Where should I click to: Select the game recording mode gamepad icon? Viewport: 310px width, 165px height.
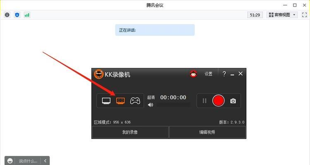[x=135, y=101]
